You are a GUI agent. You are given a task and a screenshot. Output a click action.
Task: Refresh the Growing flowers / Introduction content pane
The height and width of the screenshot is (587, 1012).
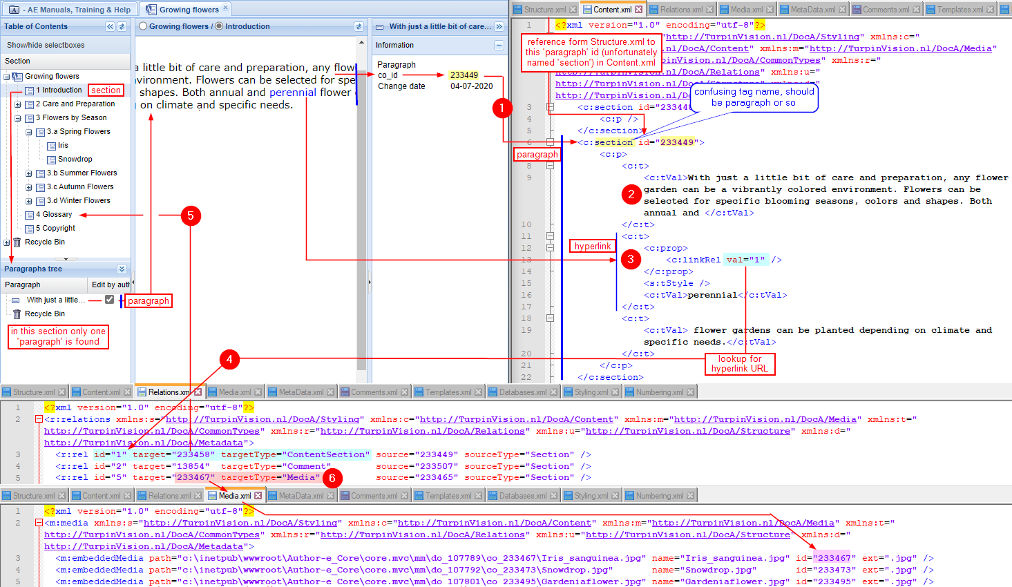[359, 26]
